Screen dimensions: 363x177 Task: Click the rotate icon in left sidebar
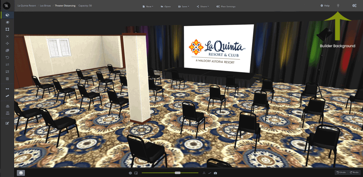click(7, 57)
